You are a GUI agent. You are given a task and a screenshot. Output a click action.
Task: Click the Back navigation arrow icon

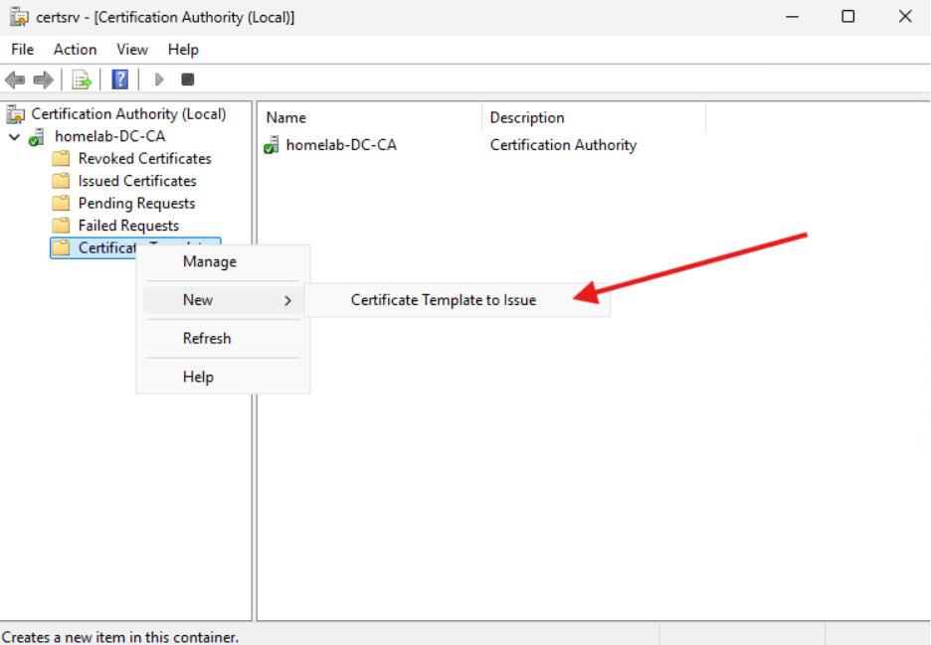pos(15,80)
